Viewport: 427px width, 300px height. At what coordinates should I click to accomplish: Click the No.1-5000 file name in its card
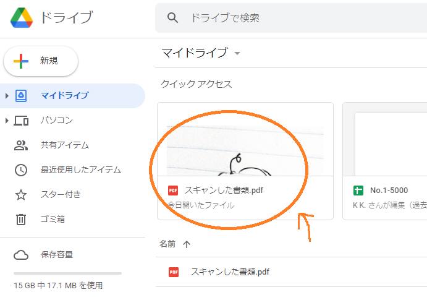click(x=389, y=190)
